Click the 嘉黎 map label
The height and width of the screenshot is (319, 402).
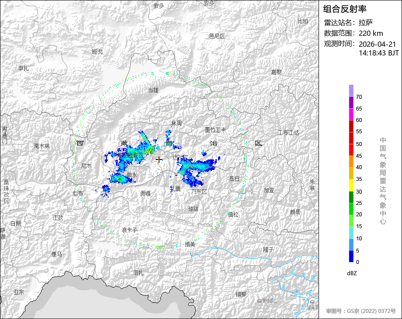point(276,72)
